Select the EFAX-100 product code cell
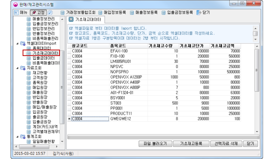This screenshot has width=274, height=159. click(x=129, y=51)
